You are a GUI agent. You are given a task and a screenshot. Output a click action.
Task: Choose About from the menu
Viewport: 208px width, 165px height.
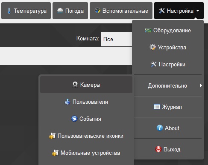coord(168,128)
